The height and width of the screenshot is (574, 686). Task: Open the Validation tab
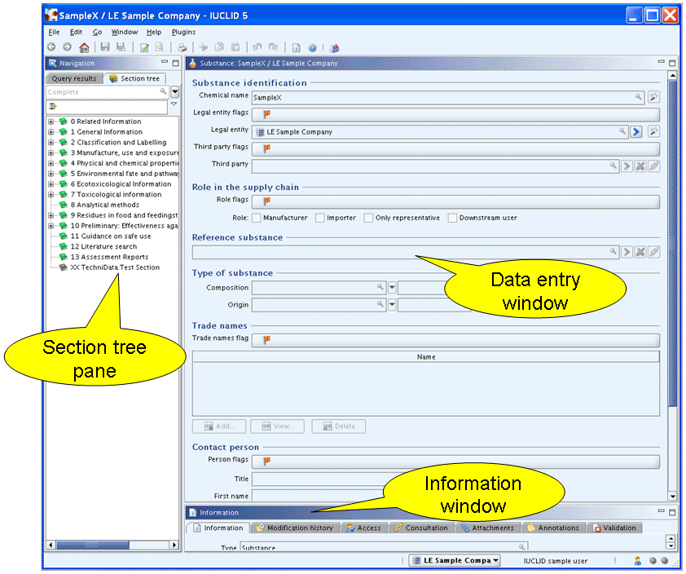pos(615,528)
